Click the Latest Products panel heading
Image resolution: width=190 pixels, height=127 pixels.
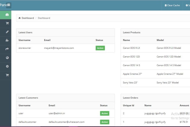(x=132, y=32)
